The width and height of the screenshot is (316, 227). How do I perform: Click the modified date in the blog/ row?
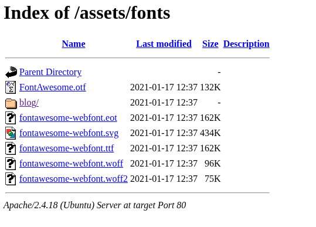(x=164, y=103)
